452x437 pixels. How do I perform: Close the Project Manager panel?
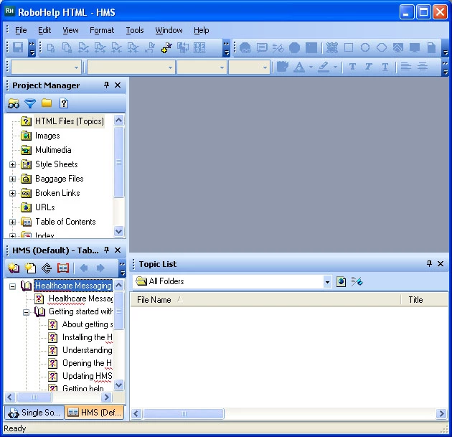[x=118, y=85]
